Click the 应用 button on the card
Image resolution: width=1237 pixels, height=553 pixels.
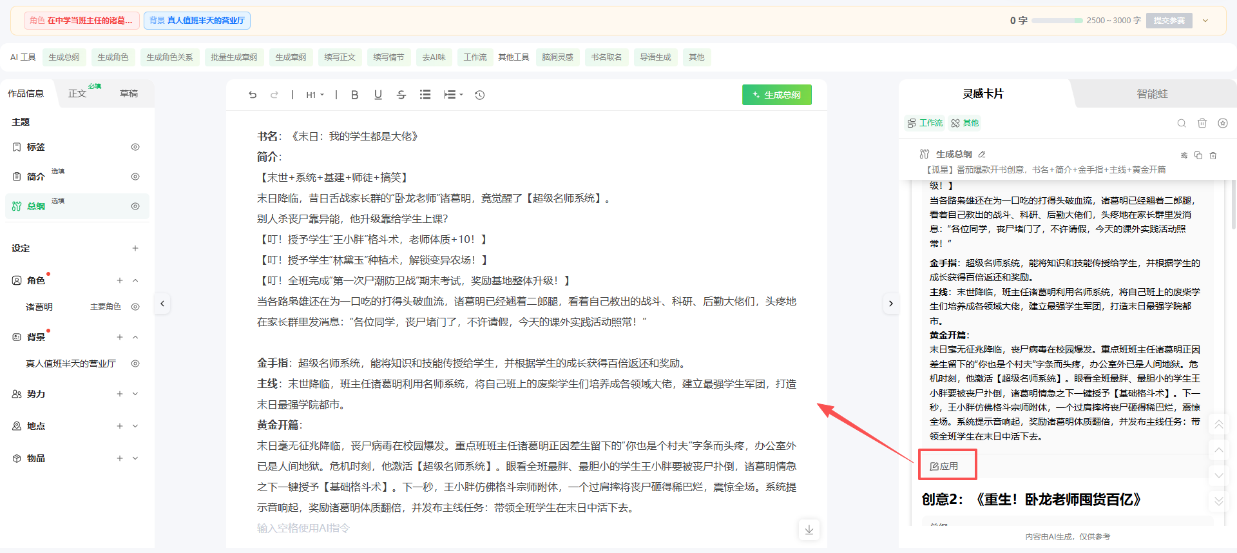(x=944, y=466)
